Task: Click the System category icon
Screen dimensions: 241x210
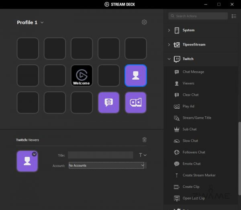Action: pos(177,30)
